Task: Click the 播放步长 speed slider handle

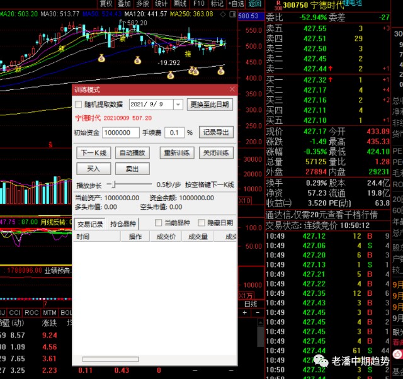Action: pos(114,184)
